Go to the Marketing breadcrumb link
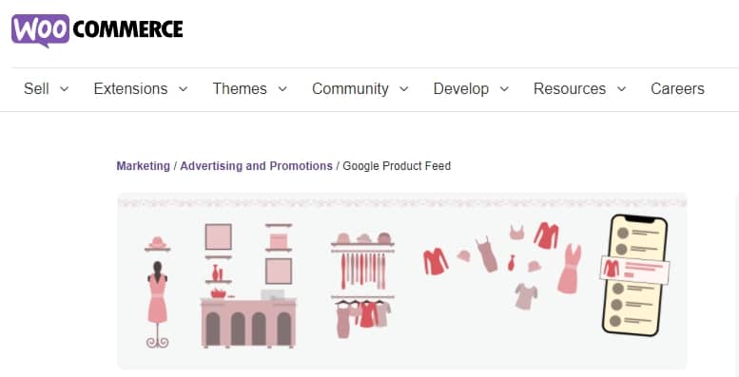This screenshot has width=739, height=377. tap(144, 166)
